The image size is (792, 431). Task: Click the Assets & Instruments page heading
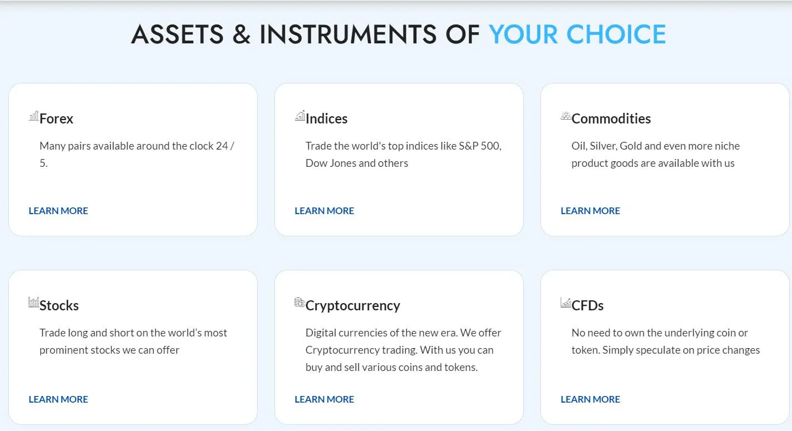(x=399, y=34)
